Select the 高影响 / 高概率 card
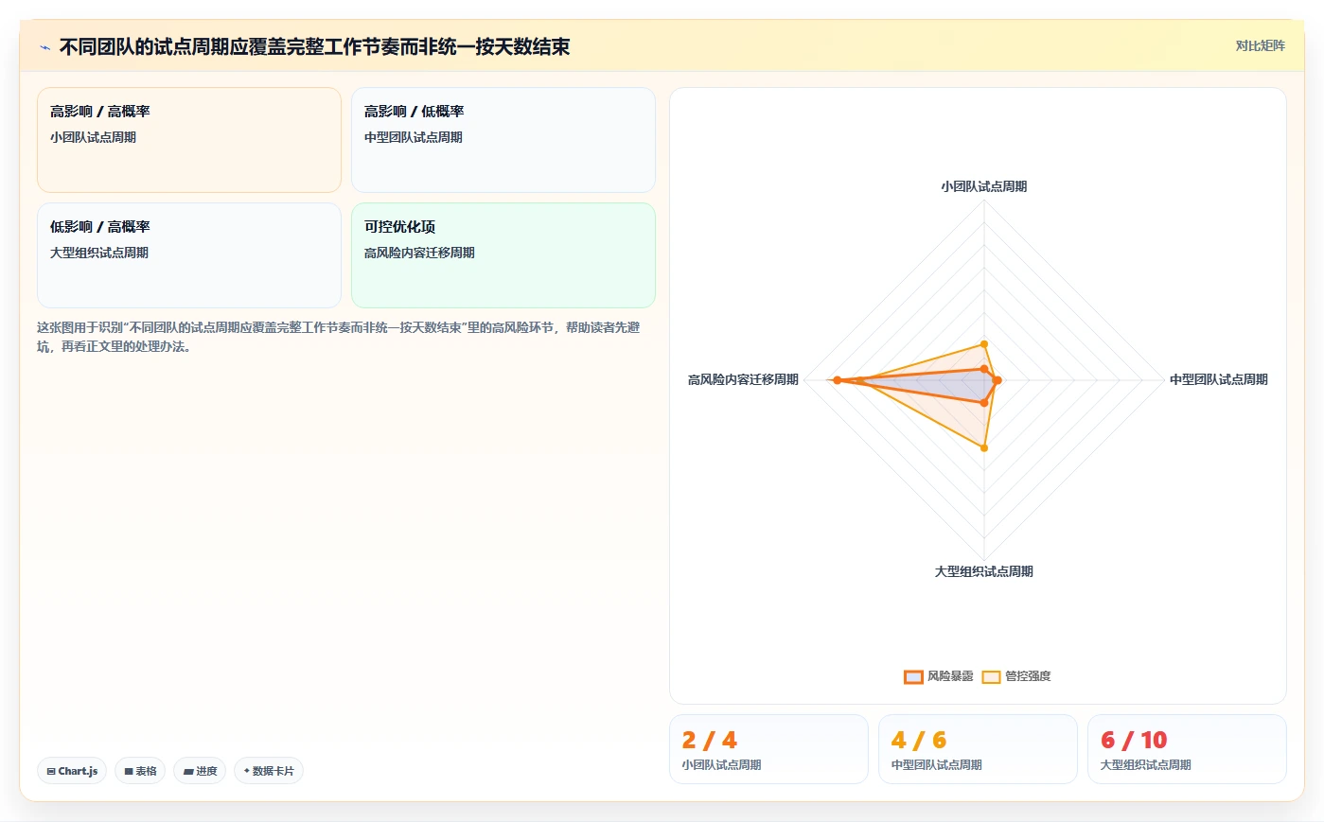This screenshot has height=822, width=1324. point(189,140)
